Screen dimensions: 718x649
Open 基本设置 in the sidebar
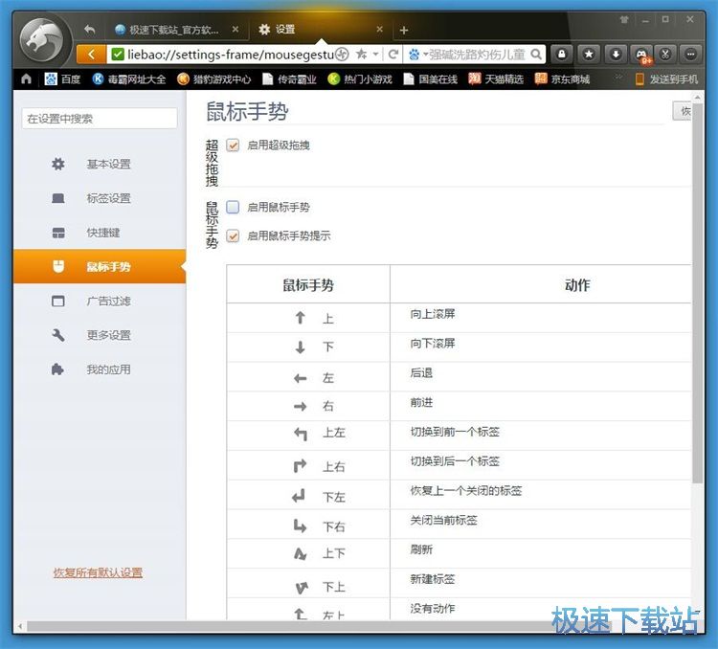click(x=100, y=164)
